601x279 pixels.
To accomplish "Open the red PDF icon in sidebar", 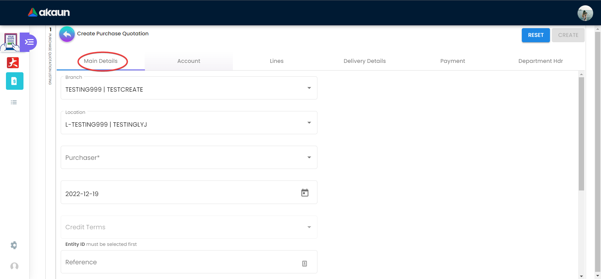I will click(13, 63).
